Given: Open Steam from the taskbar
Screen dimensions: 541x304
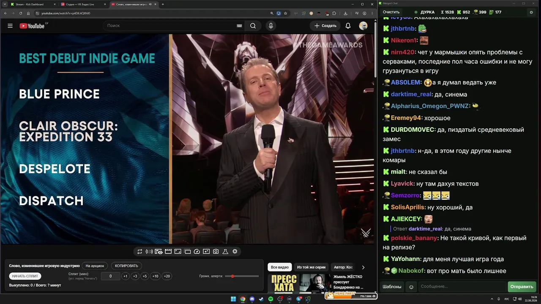Looking at the screenshot, I should pos(261,299).
